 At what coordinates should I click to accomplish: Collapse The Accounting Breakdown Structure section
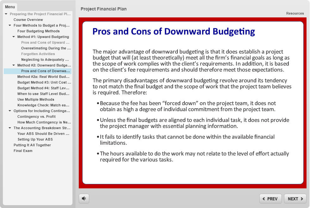(x=10, y=128)
